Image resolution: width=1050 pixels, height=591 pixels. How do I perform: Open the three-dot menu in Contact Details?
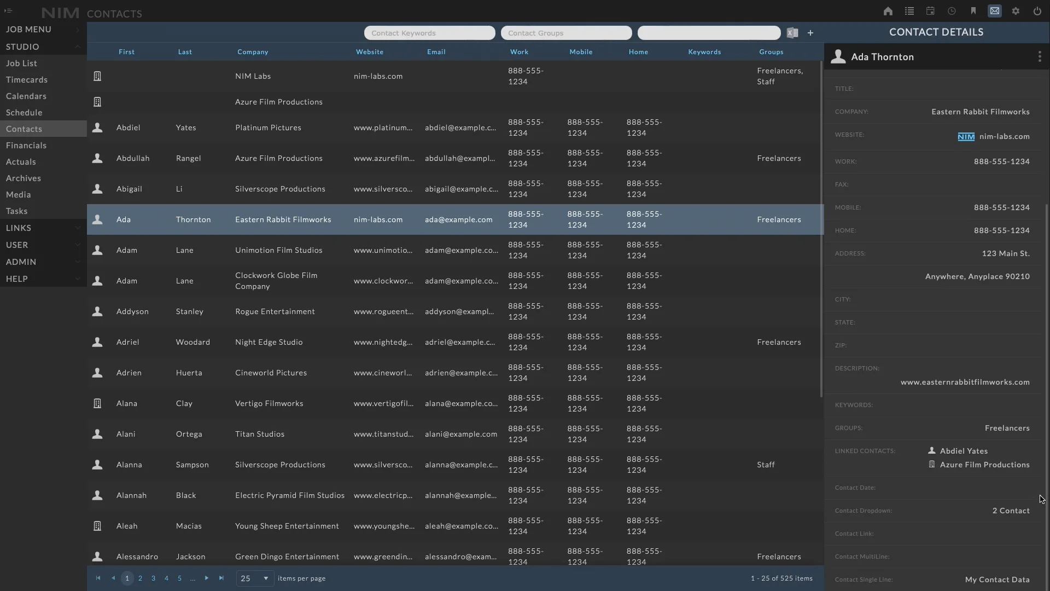1040,56
